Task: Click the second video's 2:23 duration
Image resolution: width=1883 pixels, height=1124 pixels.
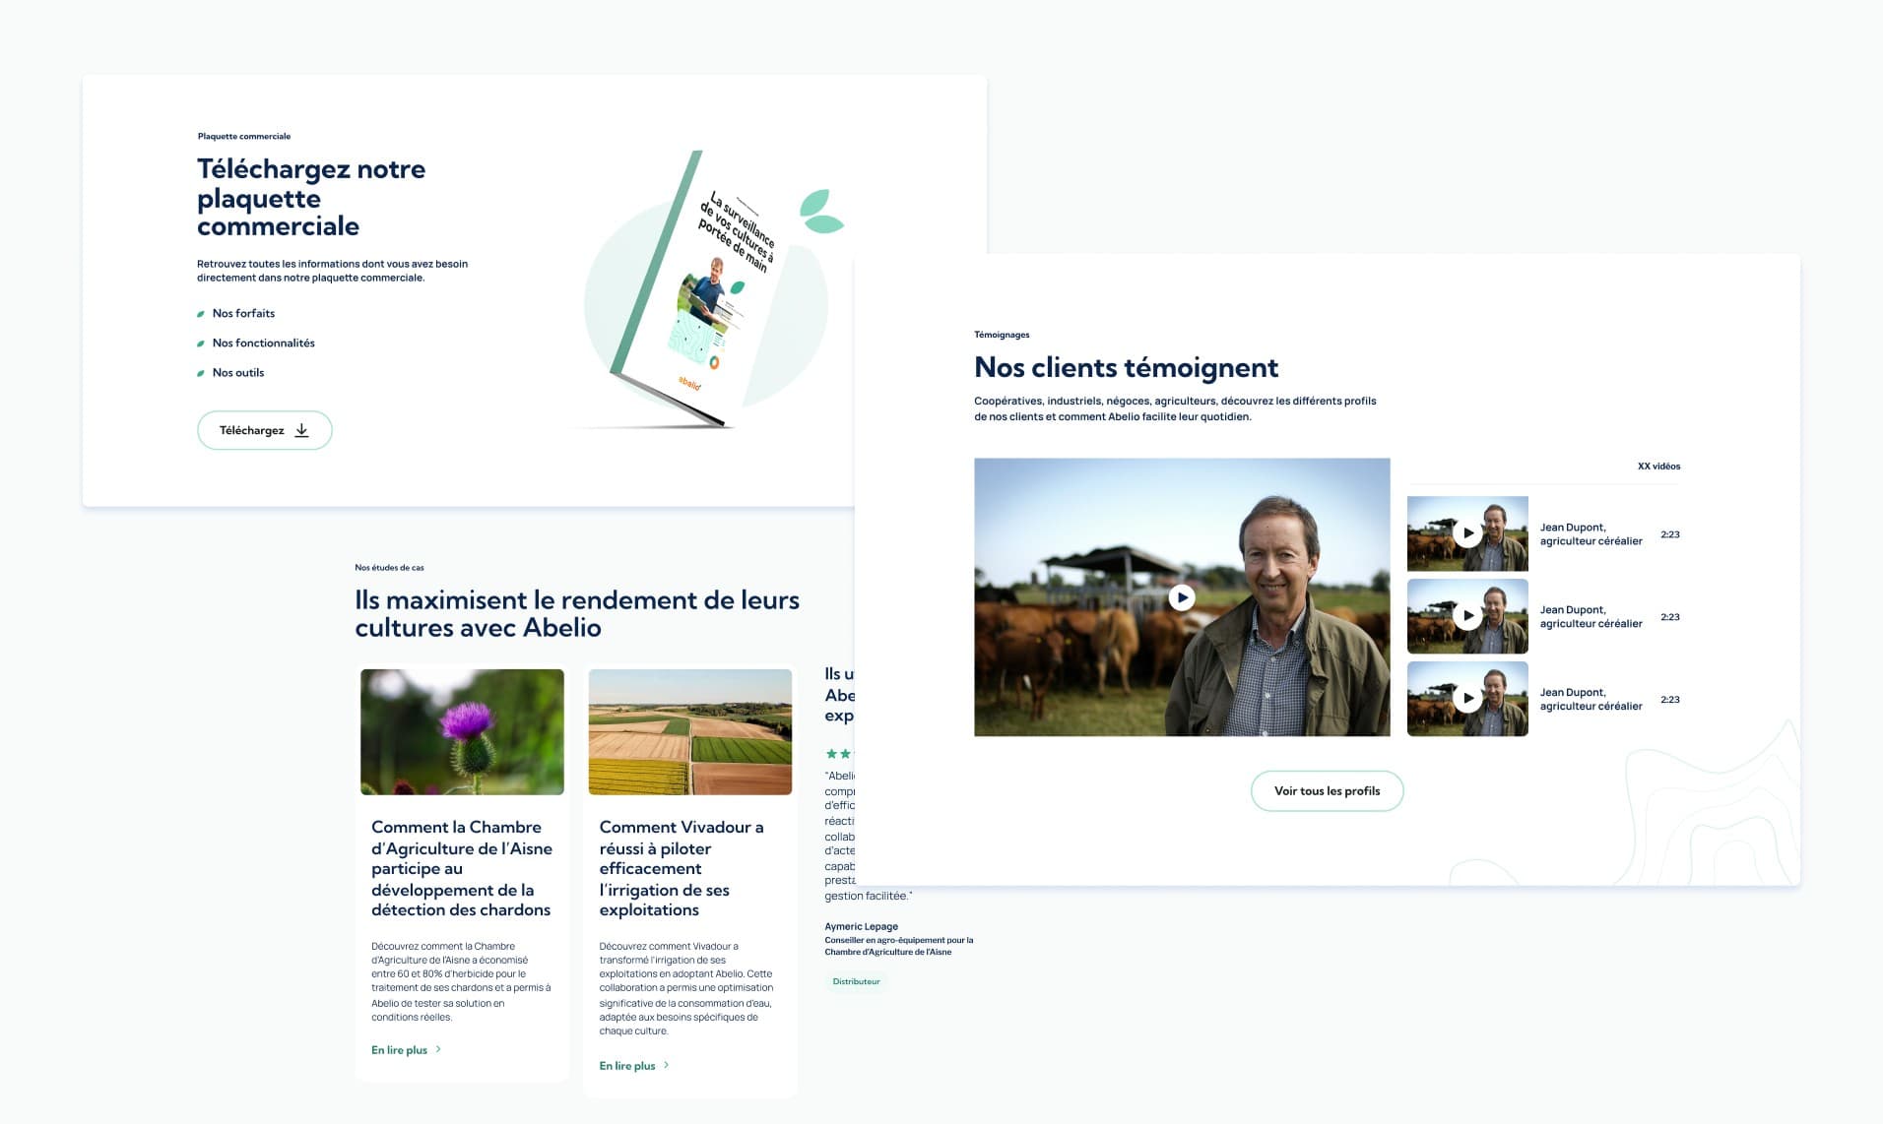Action: (1670, 617)
